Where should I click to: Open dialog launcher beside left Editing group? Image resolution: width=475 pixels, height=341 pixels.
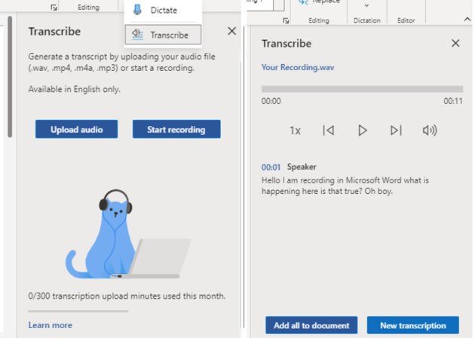tap(54, 8)
